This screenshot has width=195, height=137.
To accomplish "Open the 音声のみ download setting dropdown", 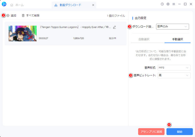I will point(172,27).
